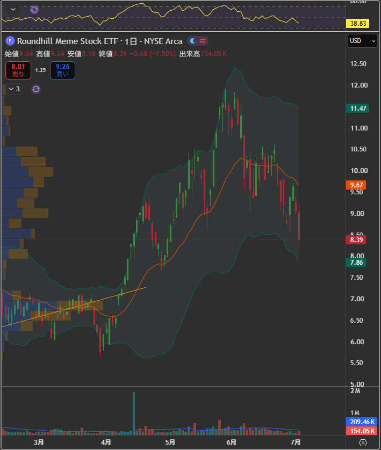Open chart settings hexagon icon at bottom right
Image resolution: width=381 pixels, height=450 pixels.
[x=363, y=443]
